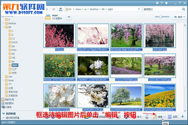Click xiqm in the breadcrumb path

110,9
